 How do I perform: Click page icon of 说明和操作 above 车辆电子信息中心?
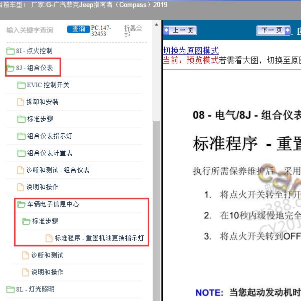21,187
